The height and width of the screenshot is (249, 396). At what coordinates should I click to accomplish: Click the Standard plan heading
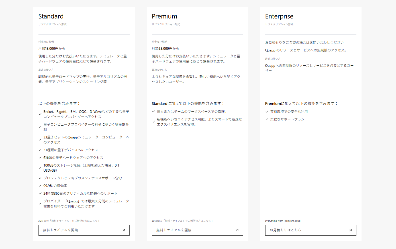coord(51,16)
